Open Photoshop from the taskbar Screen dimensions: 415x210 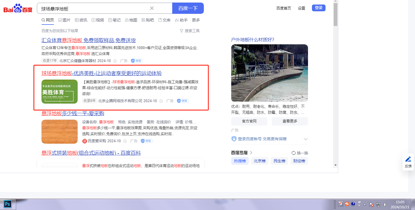tap(8, 204)
